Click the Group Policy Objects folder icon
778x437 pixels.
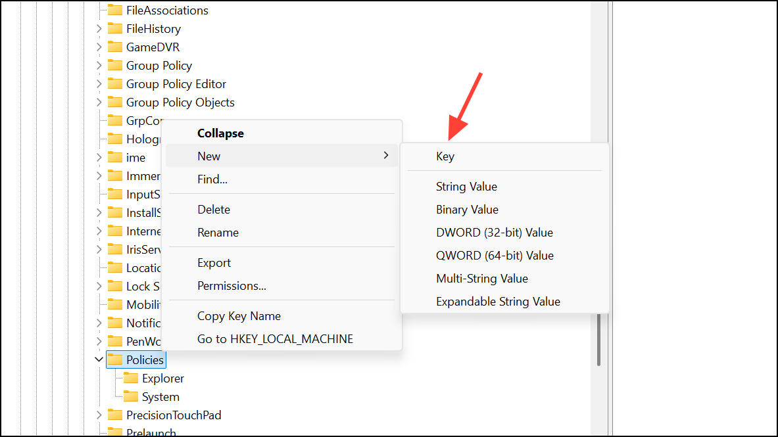click(115, 102)
